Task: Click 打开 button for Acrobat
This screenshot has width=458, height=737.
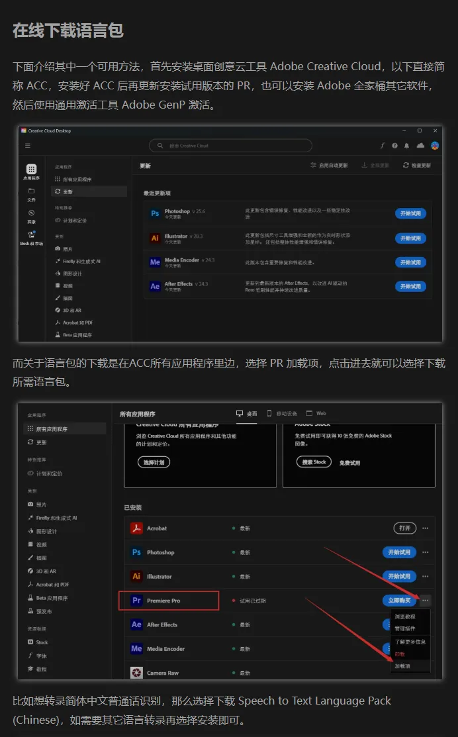Action: pos(405,528)
